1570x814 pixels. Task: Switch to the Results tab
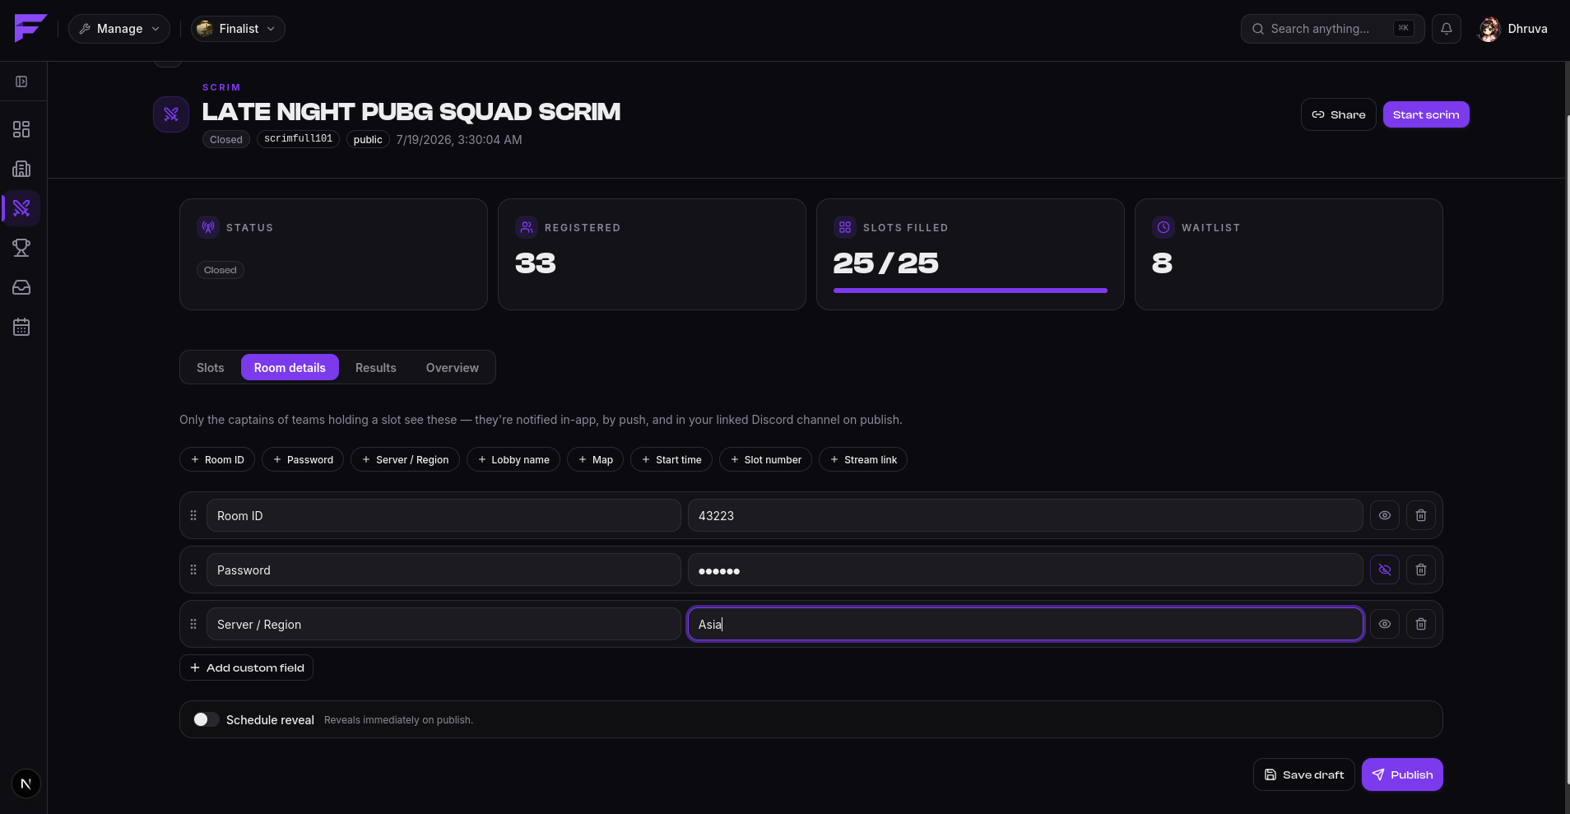(376, 367)
